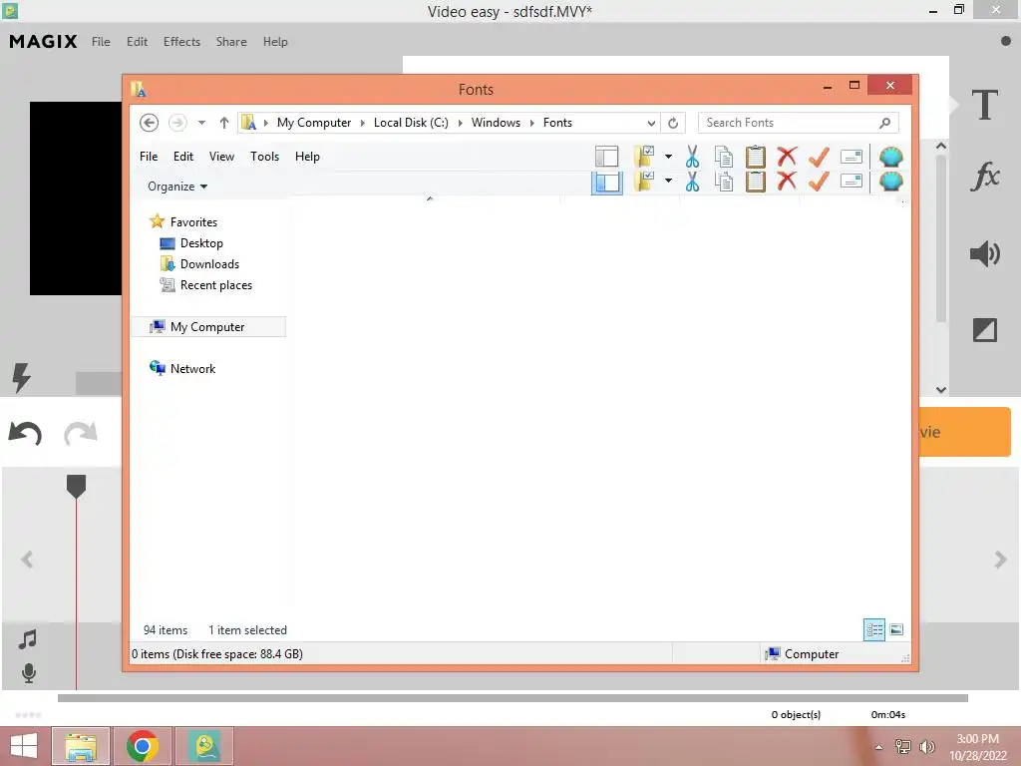Refresh the Fonts folder view
Screen dimensions: 1021x766
pos(673,123)
